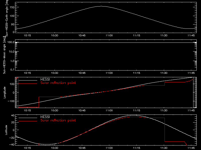Click 11:15 under the Longitude plot
The height and width of the screenshot is (150, 201).
(x=136, y=110)
